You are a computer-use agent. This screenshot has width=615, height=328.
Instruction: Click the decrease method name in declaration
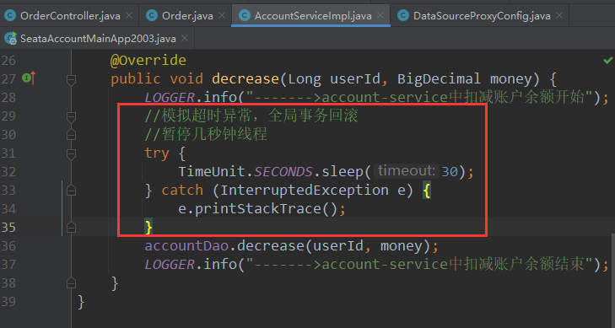coord(245,78)
